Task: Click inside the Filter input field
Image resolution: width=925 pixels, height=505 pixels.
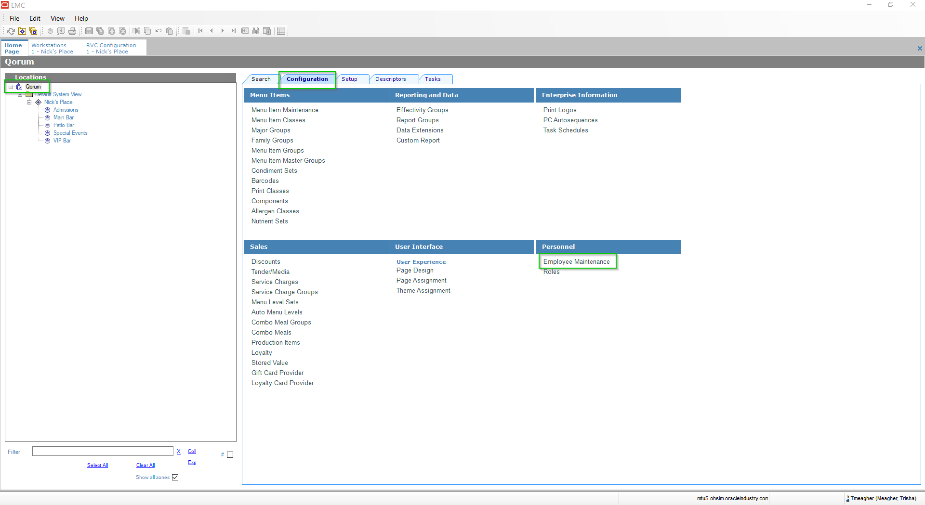Action: coord(103,451)
